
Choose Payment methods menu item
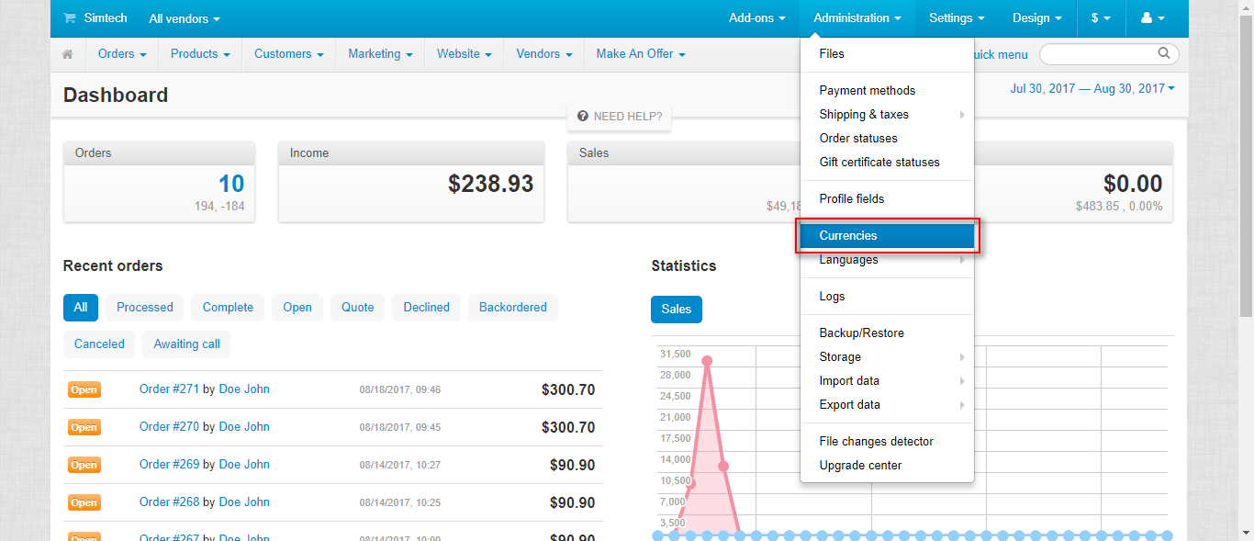[x=887, y=91]
